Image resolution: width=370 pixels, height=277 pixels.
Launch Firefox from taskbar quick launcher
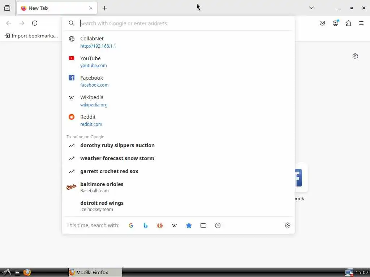(27, 273)
